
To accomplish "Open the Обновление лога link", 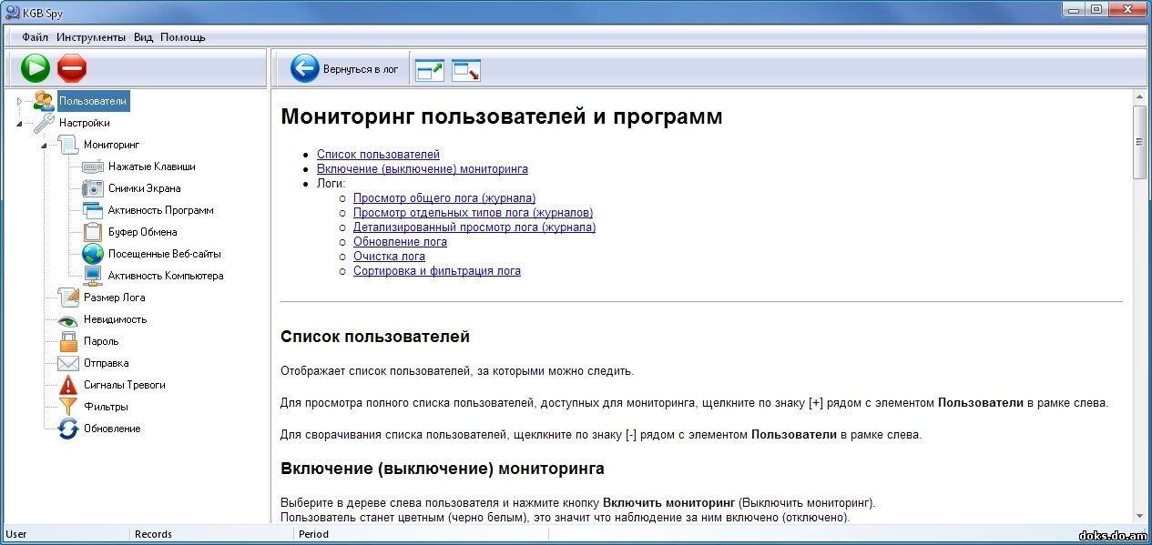I will pyautogui.click(x=400, y=242).
